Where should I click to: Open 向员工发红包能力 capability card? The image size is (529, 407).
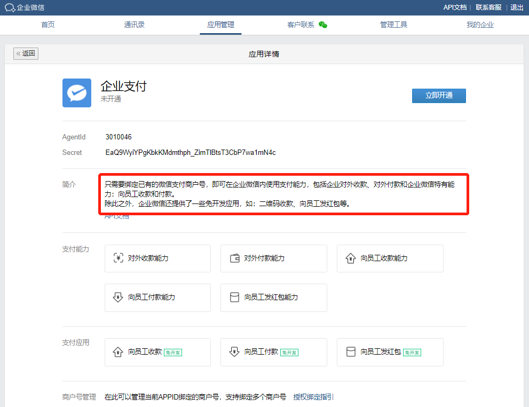[273, 298]
